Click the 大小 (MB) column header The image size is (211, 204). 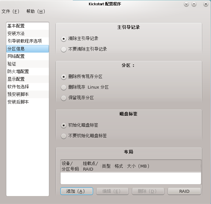coord(163,166)
